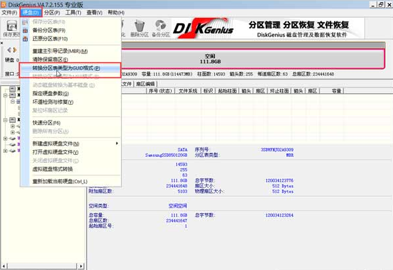Choose 清除保留扇区(E) menu entry
The height and width of the screenshot is (270, 393).
[71, 60]
